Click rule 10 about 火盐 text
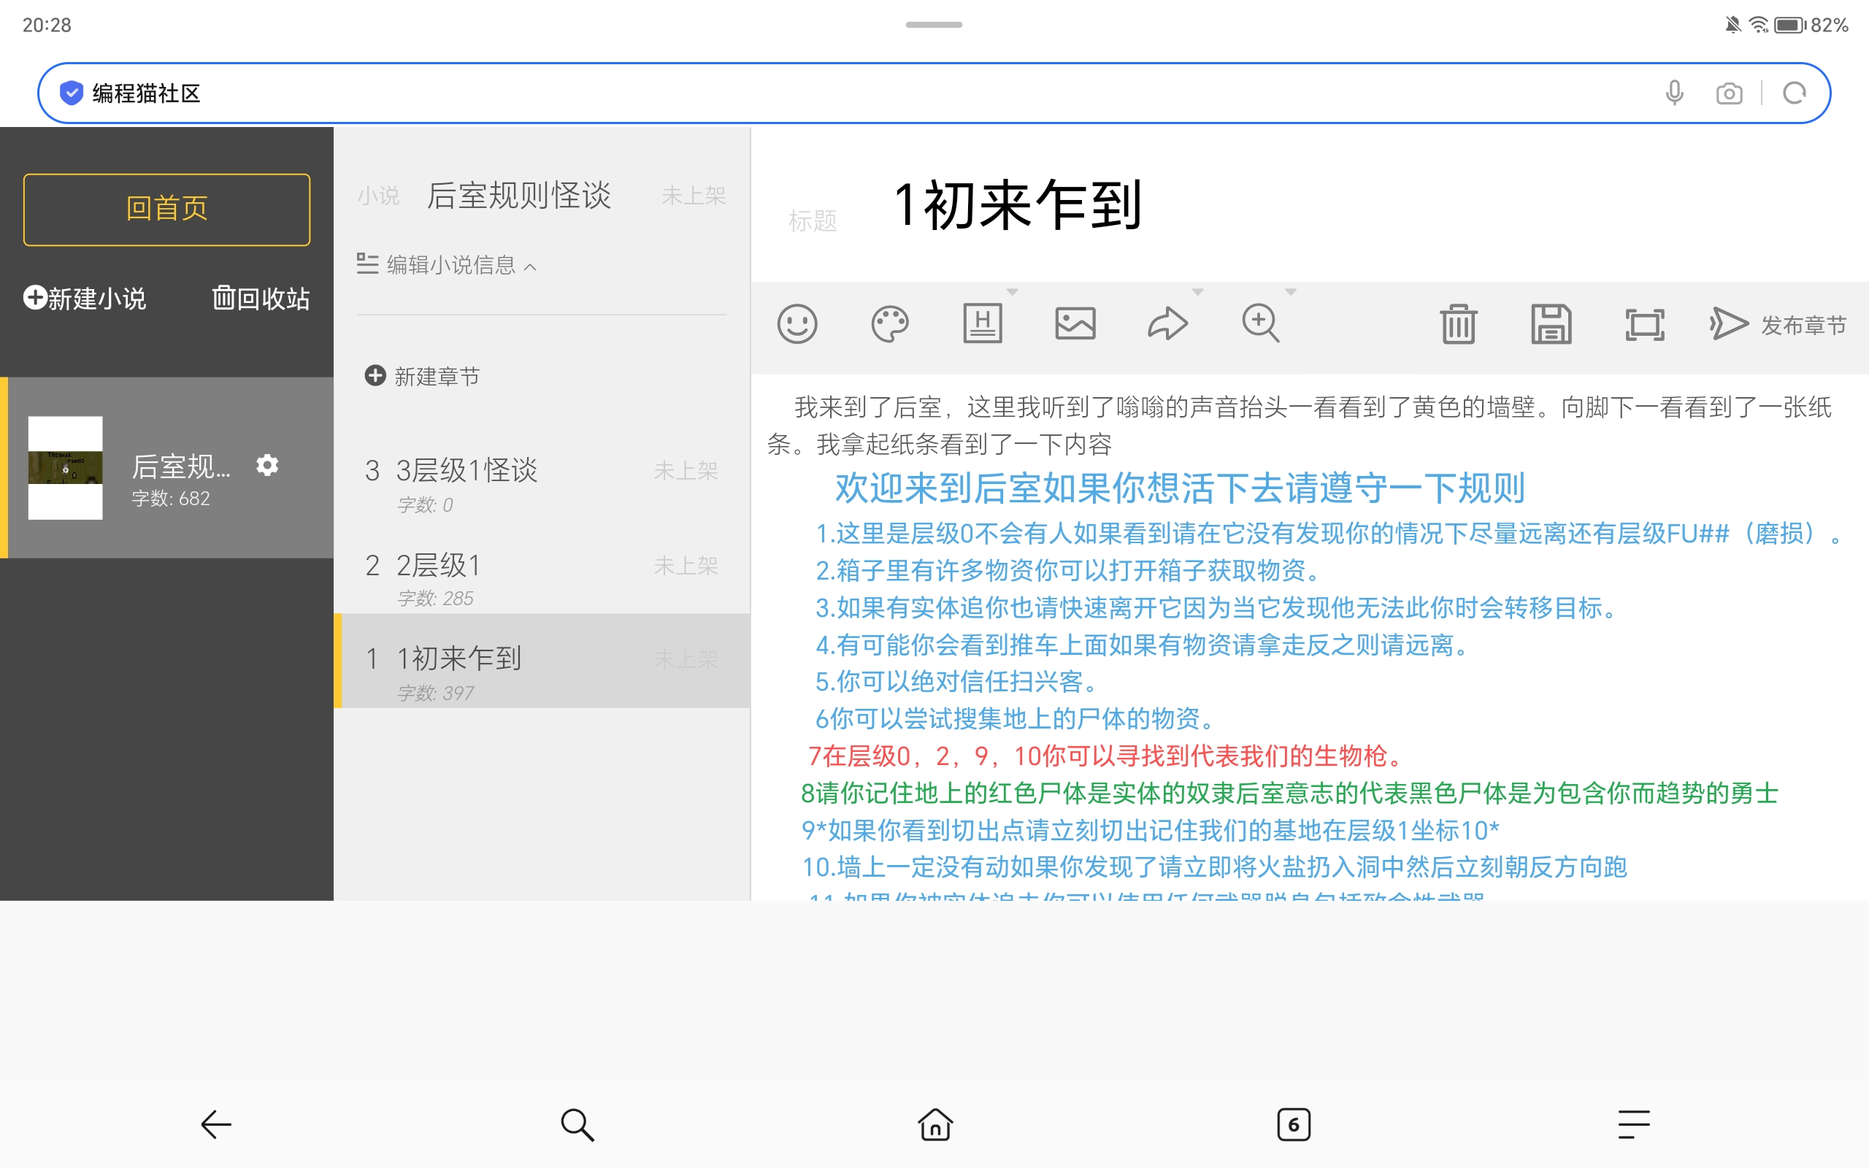 1214,867
